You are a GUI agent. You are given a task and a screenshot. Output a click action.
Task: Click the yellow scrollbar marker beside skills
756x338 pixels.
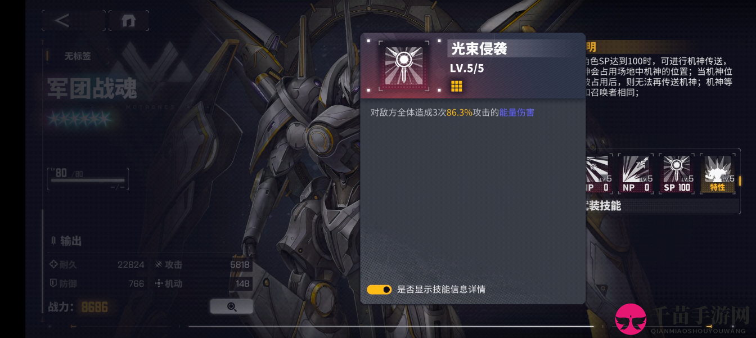[740, 181]
